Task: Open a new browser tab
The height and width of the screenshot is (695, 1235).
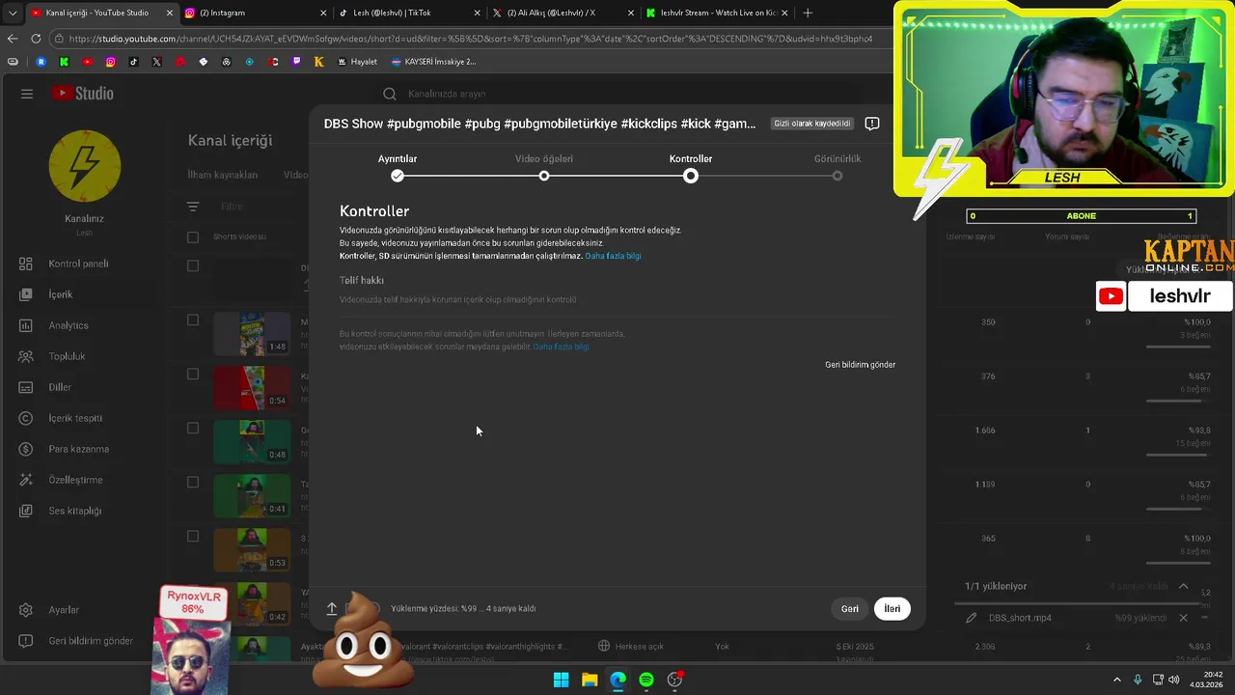Action: 808,13
